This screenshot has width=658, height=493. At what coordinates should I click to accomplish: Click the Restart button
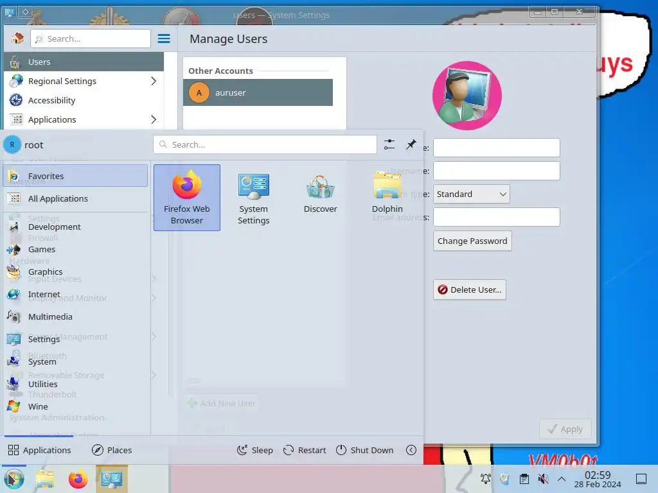pyautogui.click(x=304, y=450)
